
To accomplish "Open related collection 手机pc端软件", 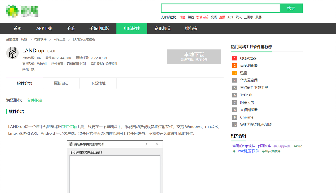I will 271,151.
